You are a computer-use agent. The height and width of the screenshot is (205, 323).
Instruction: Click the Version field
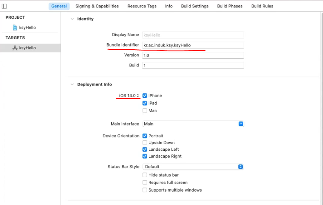click(x=193, y=55)
